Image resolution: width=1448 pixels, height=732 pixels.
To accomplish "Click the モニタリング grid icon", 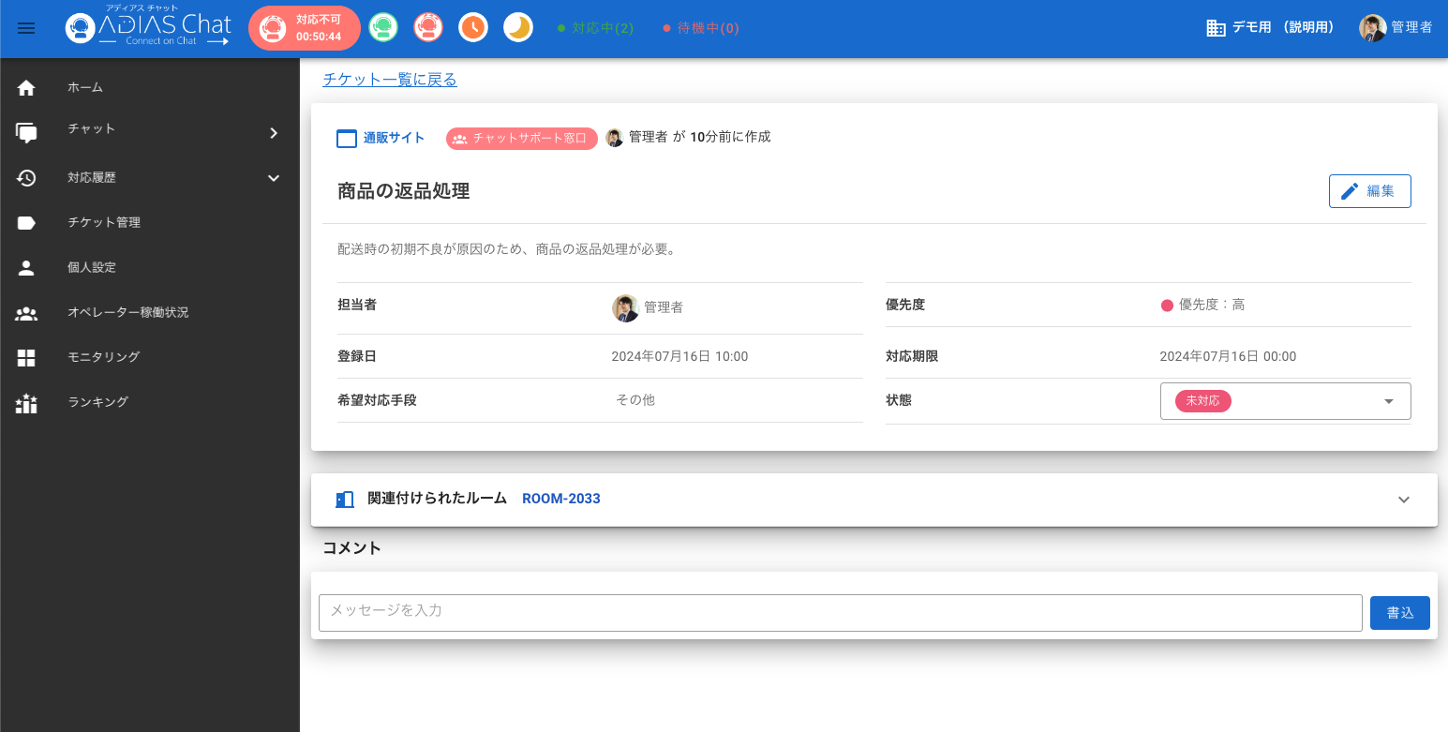I will pyautogui.click(x=26, y=358).
